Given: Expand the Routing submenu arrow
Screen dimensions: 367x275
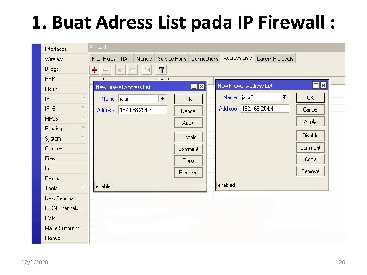Looking at the screenshot, I should [83, 128].
